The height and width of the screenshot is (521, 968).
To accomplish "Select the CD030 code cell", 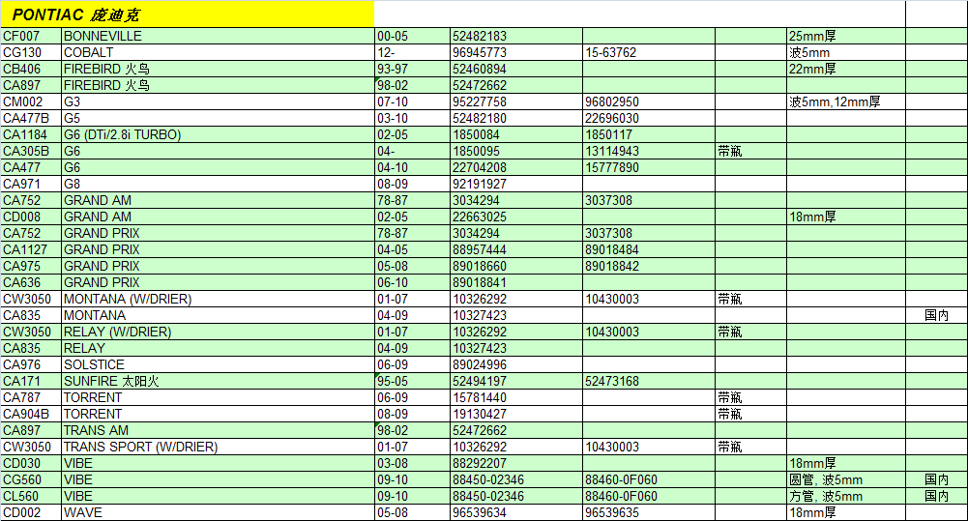I will tap(31, 463).
